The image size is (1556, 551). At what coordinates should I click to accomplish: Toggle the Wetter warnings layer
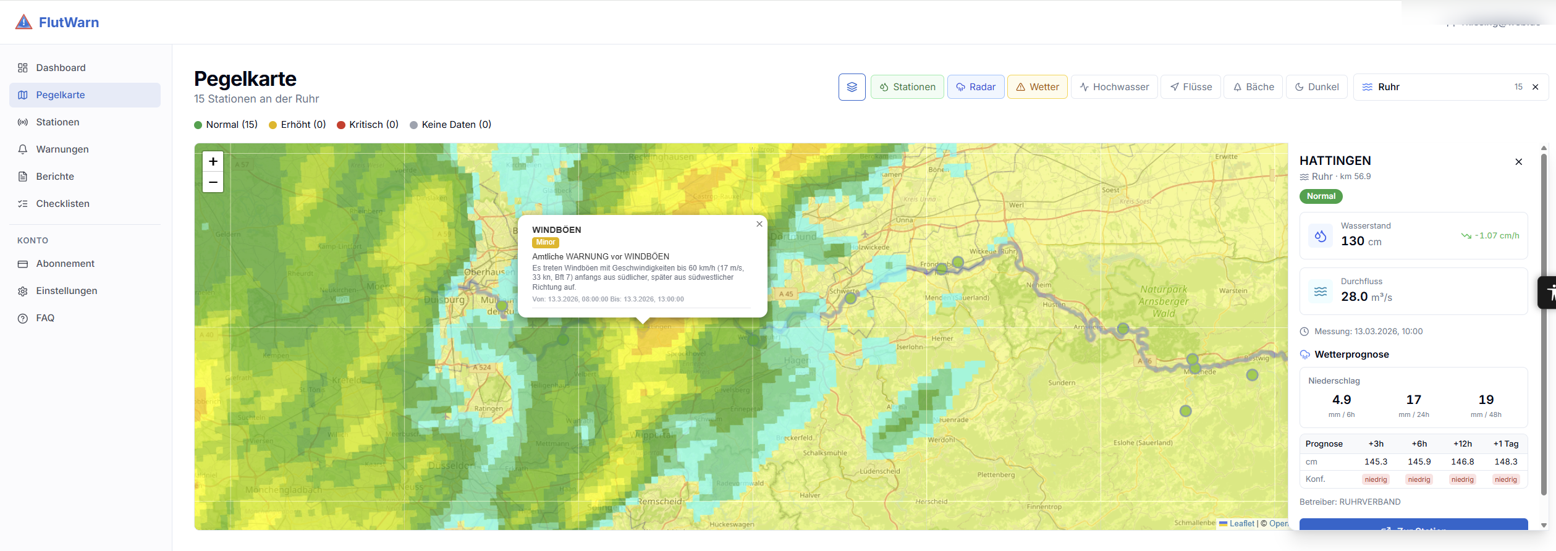1038,87
